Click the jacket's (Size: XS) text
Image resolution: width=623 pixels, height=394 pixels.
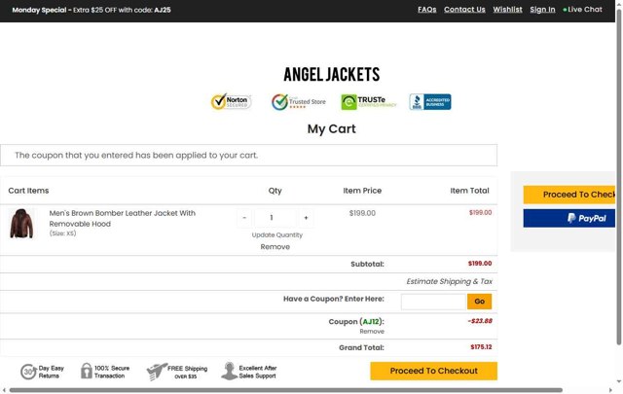pos(62,233)
